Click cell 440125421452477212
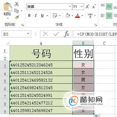Image resolution: width=117 pixels, height=117 pixels. coord(41,103)
